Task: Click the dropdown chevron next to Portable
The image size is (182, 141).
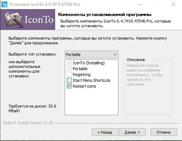Action: (115, 55)
